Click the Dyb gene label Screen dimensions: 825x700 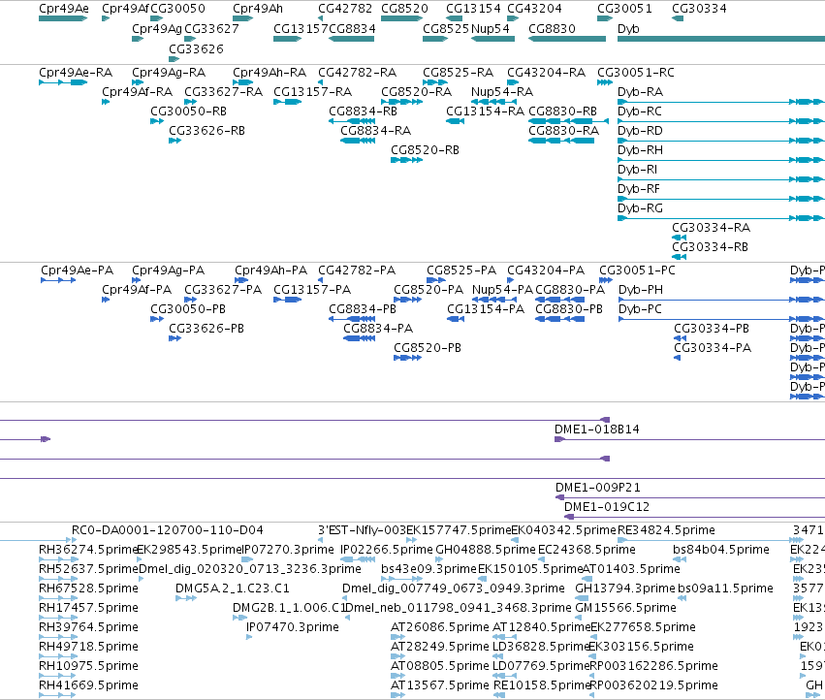(x=628, y=28)
